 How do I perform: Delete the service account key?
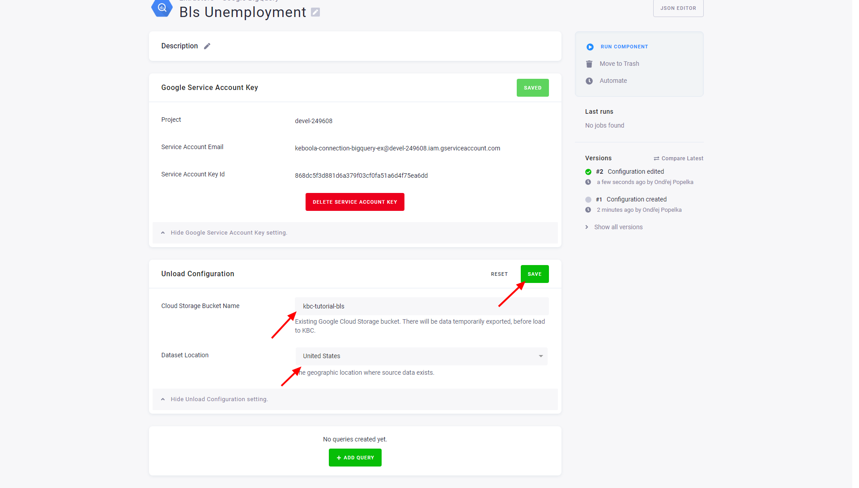[355, 202]
